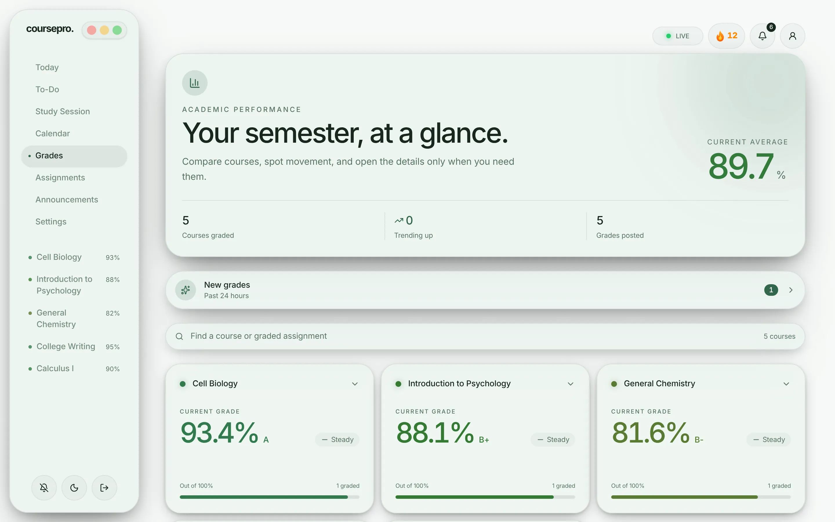The width and height of the screenshot is (835, 522).
Task: Click the 90% Calculus I percentage
Action: (112, 369)
